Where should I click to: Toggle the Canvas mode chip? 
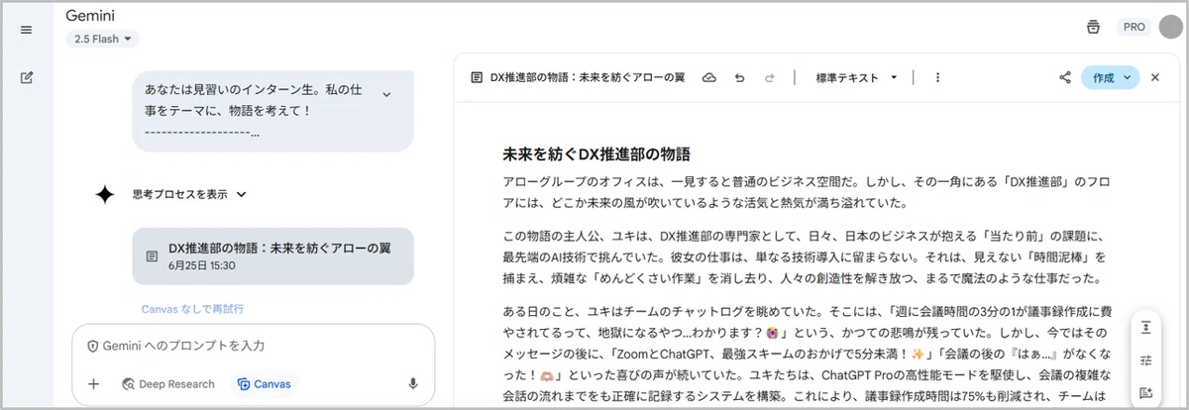pyautogui.click(x=265, y=384)
